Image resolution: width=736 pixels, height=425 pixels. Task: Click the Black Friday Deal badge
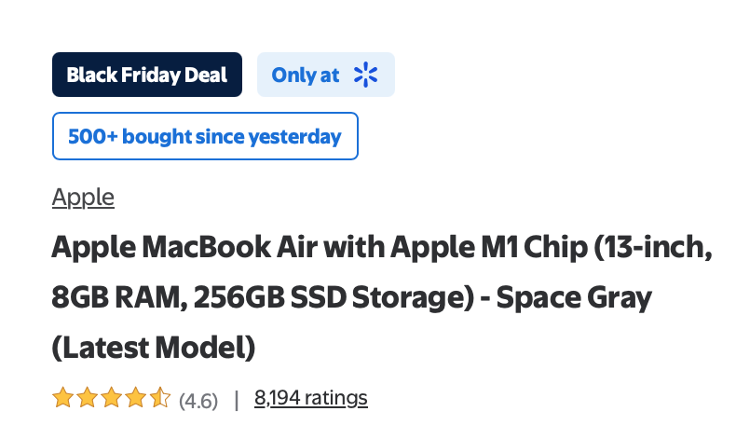pos(147,75)
